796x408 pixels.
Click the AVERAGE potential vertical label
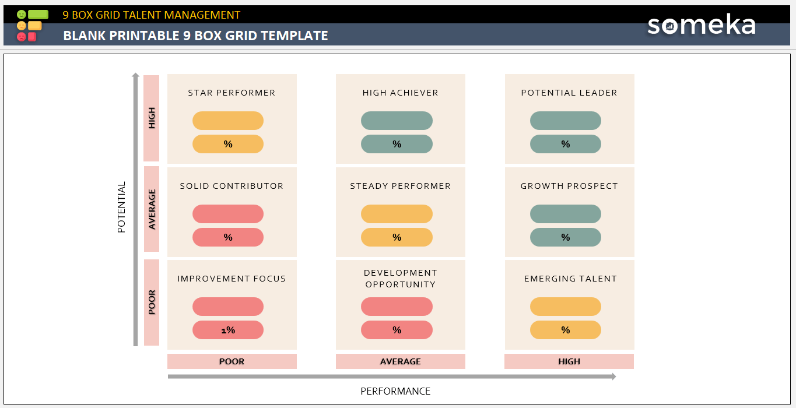(152, 209)
